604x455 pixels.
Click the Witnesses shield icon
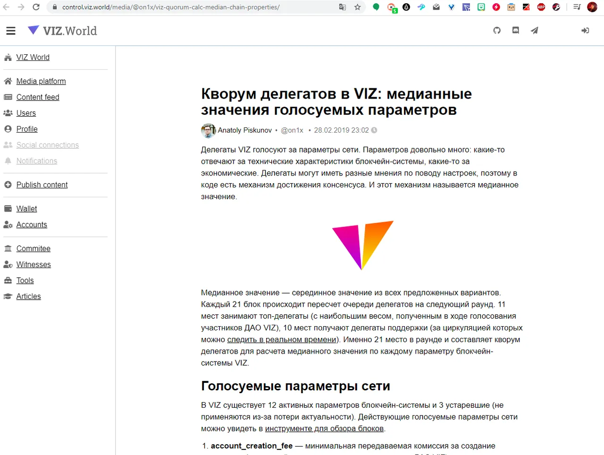click(x=8, y=264)
